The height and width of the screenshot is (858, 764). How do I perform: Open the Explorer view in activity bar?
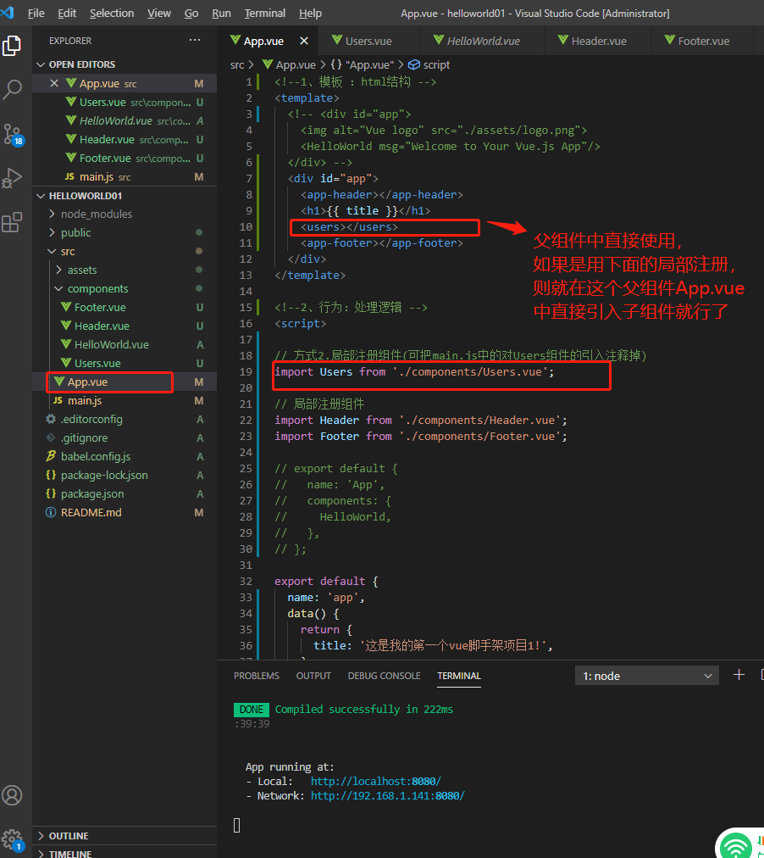pos(12,46)
